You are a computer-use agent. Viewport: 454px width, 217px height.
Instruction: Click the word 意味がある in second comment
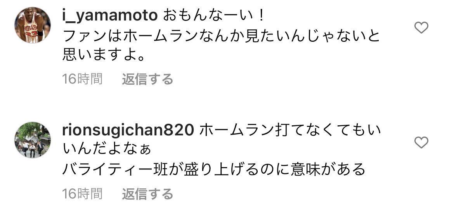[328, 169]
